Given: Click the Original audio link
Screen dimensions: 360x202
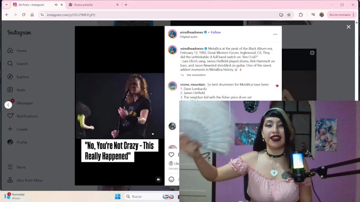Looking at the screenshot, I should click(188, 37).
